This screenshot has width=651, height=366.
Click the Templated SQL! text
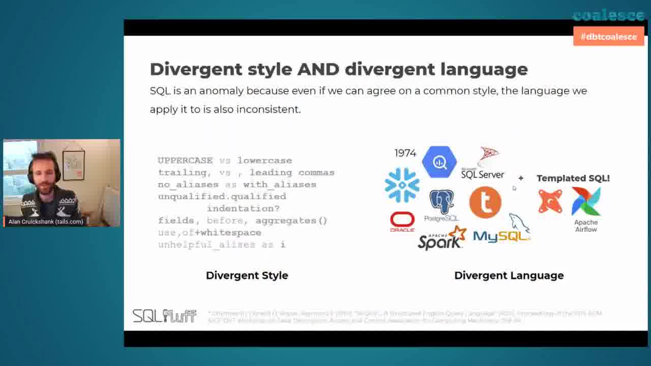point(573,178)
